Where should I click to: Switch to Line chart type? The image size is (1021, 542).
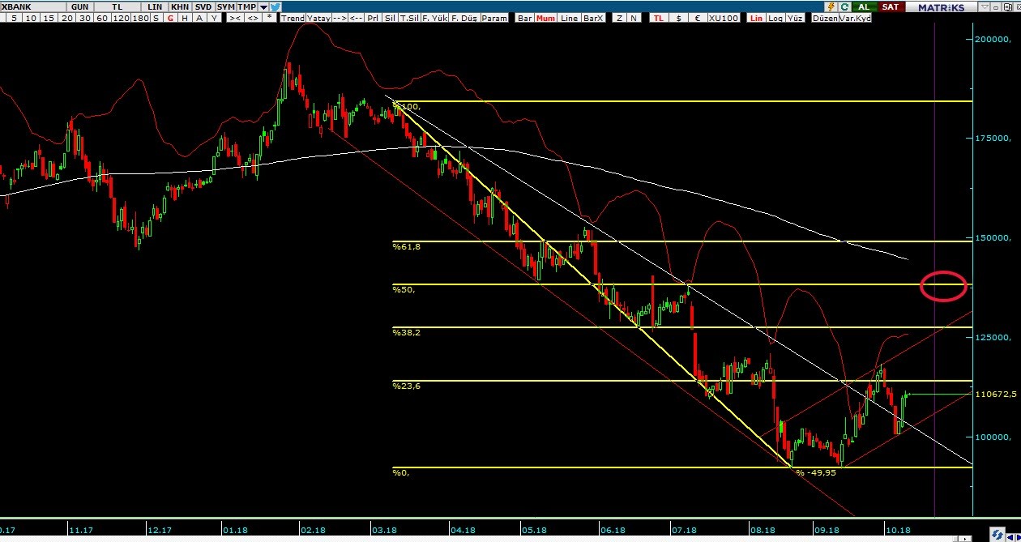(569, 18)
